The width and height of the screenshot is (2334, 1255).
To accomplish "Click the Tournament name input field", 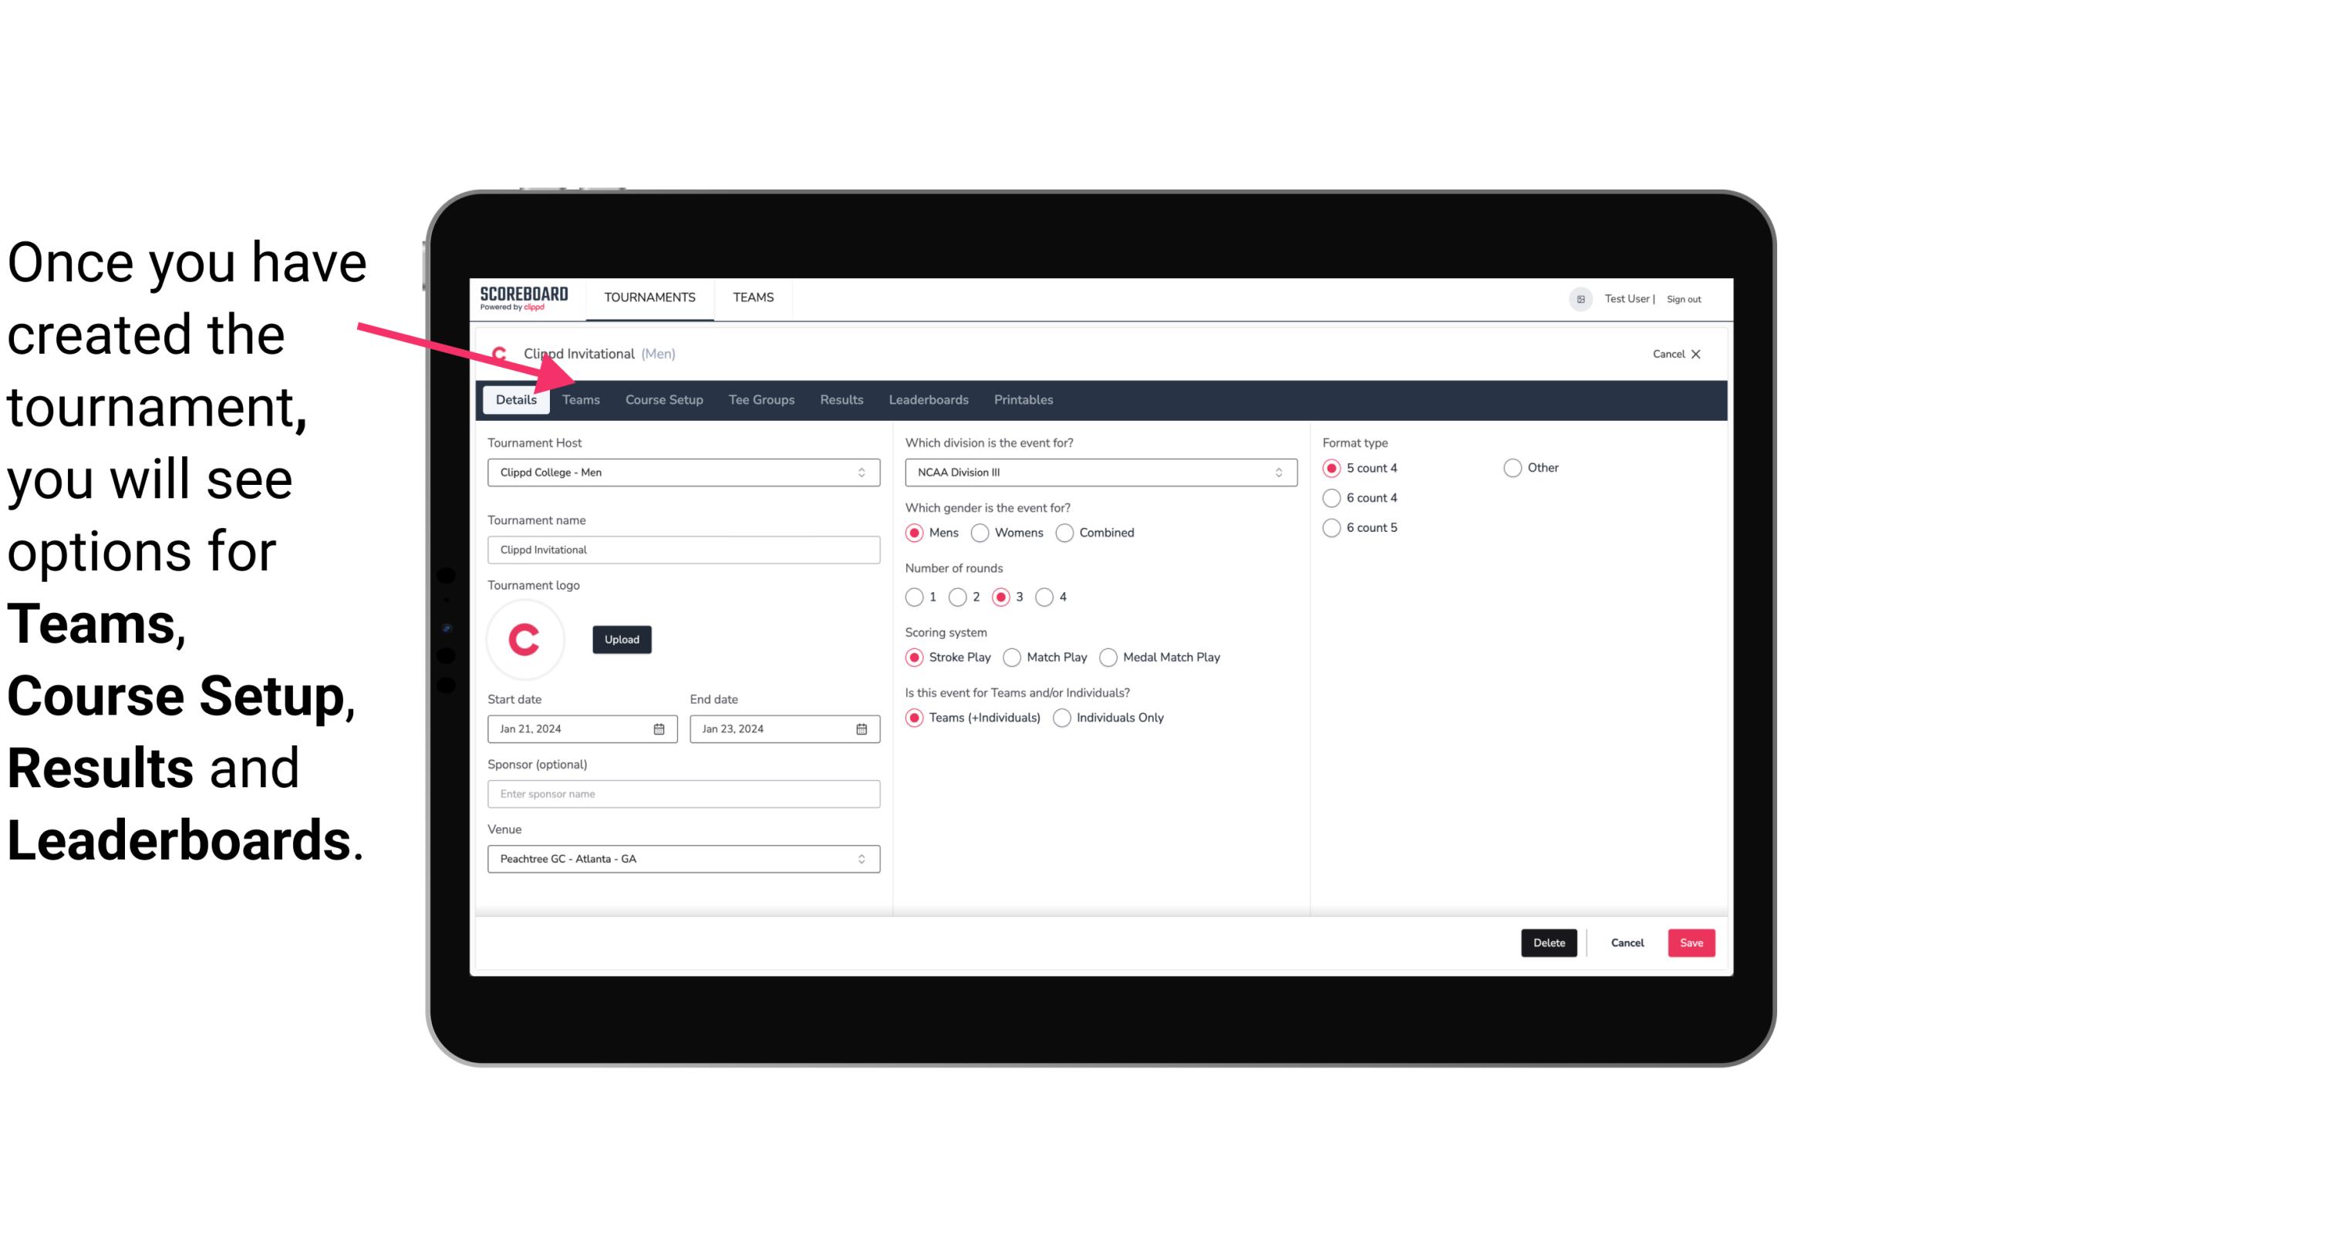I will click(682, 549).
